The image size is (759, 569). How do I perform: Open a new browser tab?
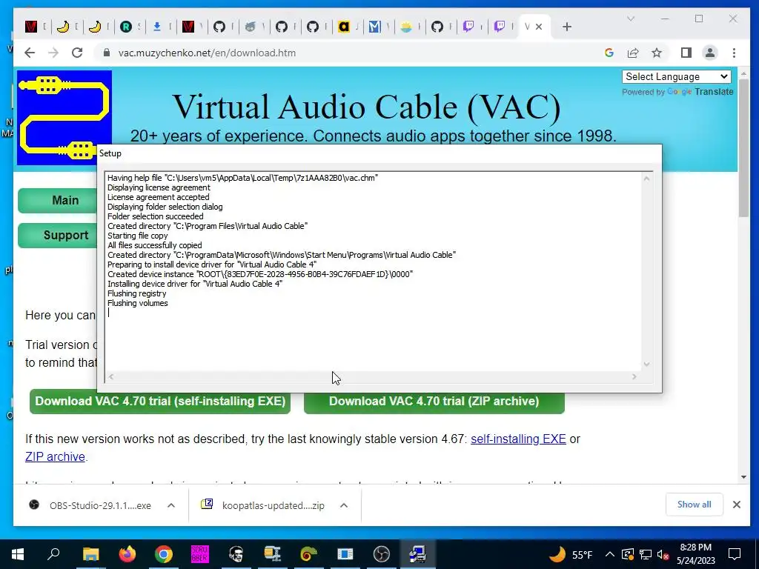click(x=567, y=27)
